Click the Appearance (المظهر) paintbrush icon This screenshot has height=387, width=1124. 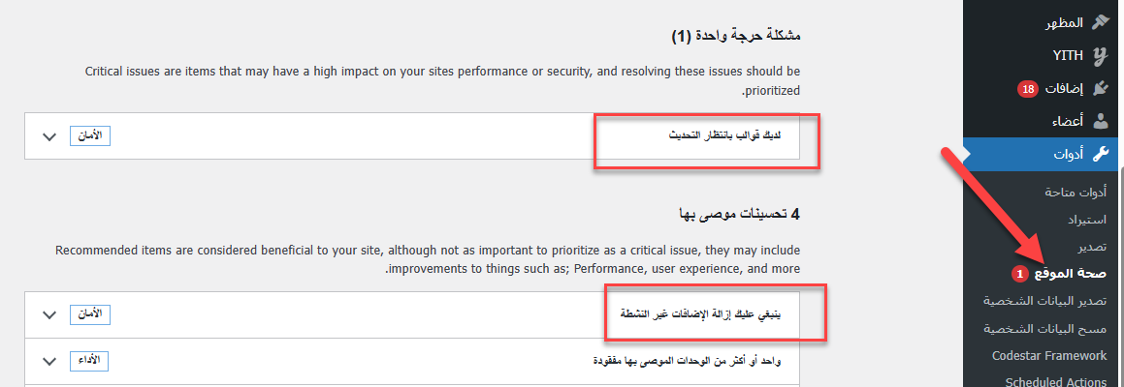click(x=1100, y=23)
